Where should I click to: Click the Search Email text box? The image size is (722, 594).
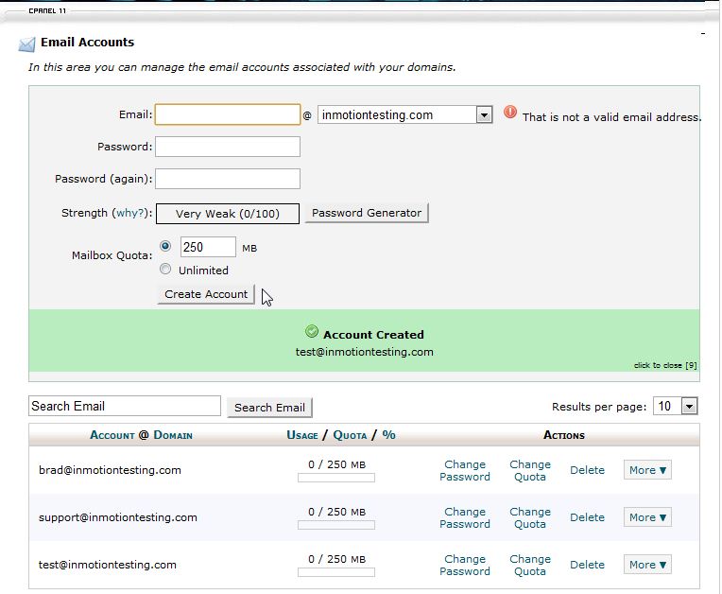(124, 407)
